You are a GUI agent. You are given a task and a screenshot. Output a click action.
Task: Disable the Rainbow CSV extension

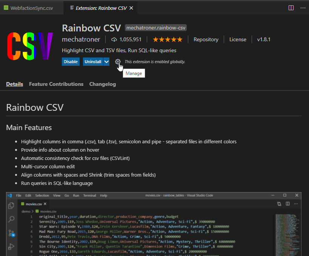click(71, 62)
